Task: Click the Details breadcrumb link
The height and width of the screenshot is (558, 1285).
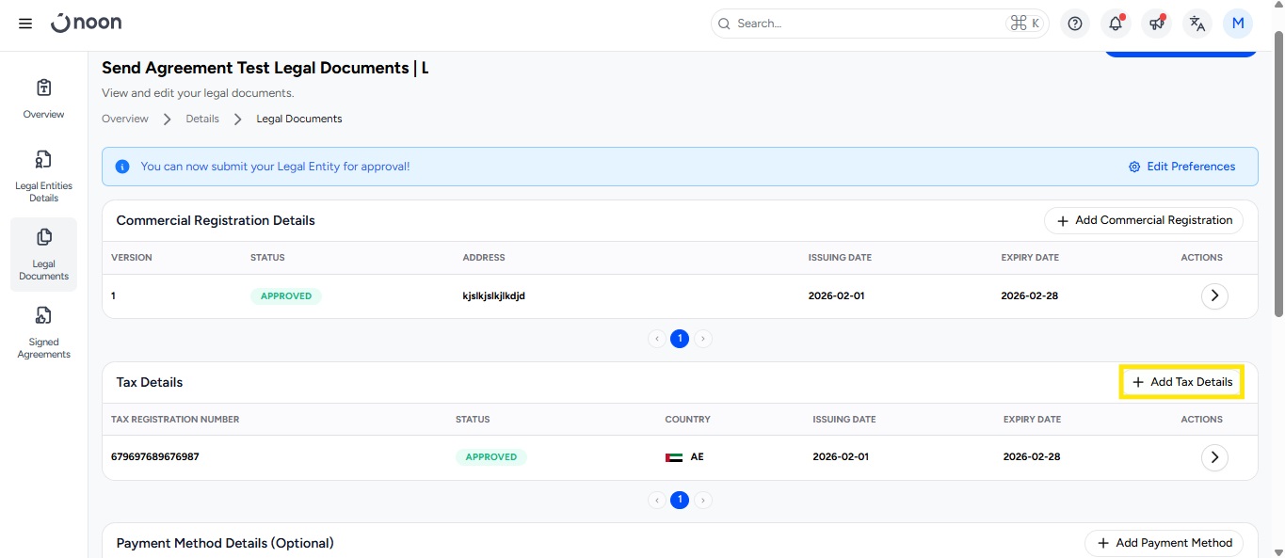Action: 202,119
